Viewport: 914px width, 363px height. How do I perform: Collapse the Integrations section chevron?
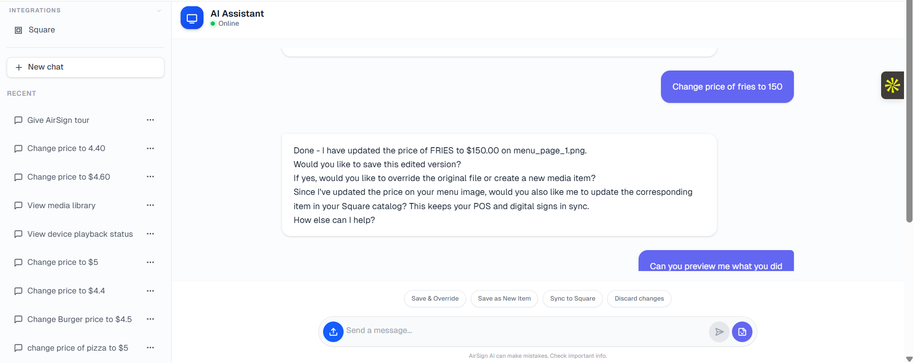(159, 10)
